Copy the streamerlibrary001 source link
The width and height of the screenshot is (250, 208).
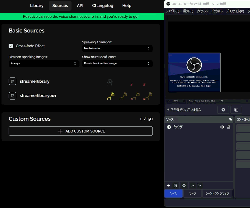point(12,95)
